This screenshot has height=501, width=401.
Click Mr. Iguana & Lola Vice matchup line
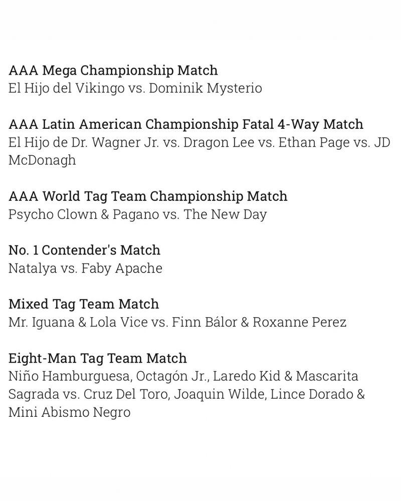coord(177,322)
